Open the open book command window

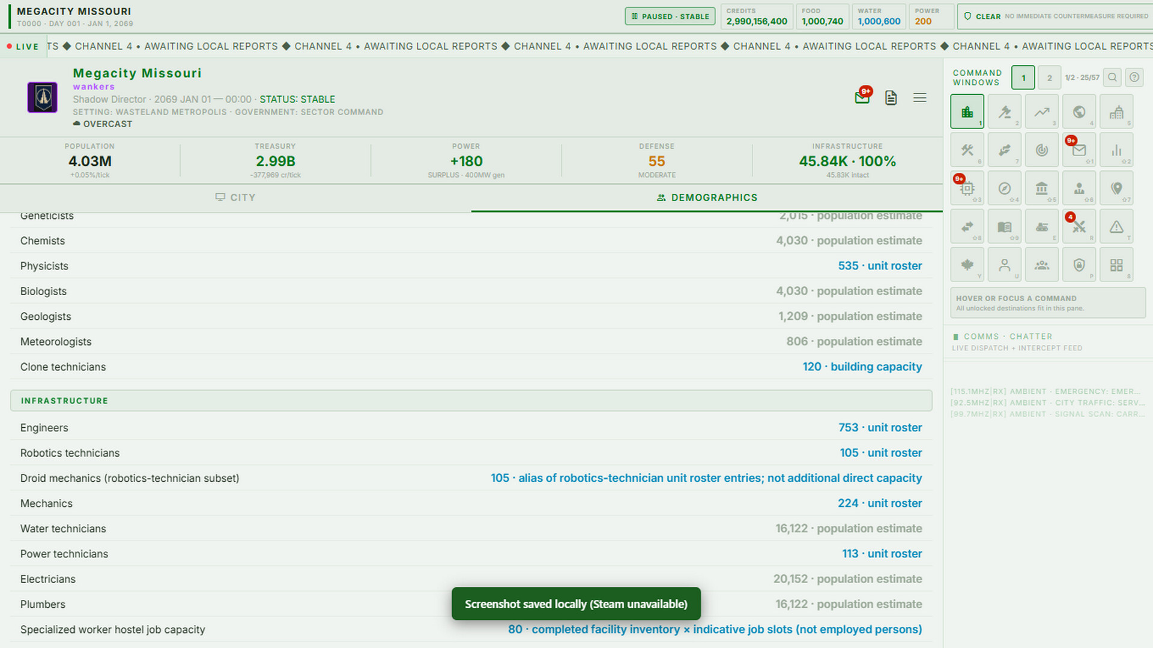[1004, 227]
